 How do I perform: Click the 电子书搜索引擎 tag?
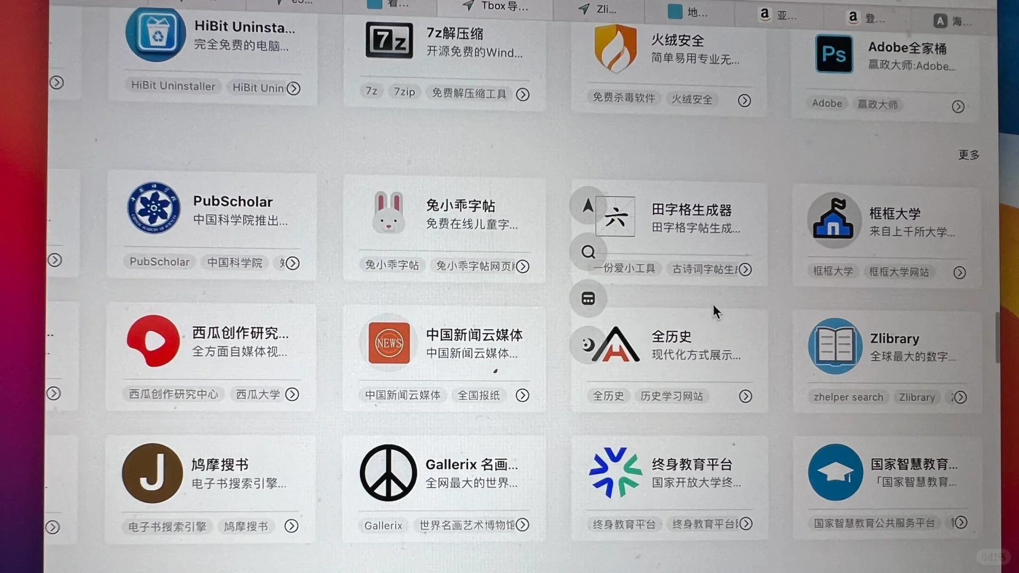point(167,526)
